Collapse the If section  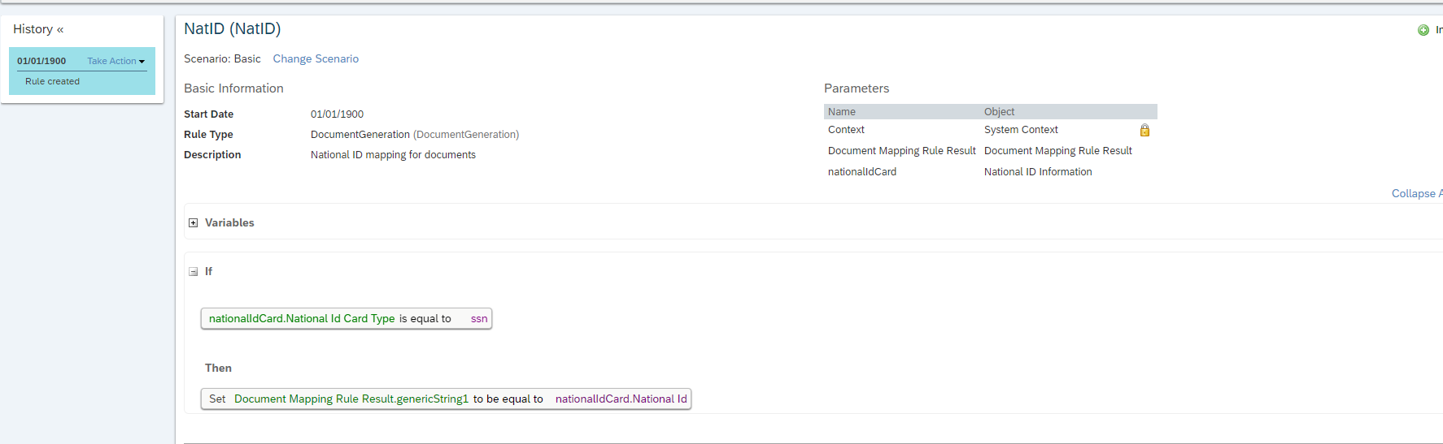pyautogui.click(x=194, y=272)
